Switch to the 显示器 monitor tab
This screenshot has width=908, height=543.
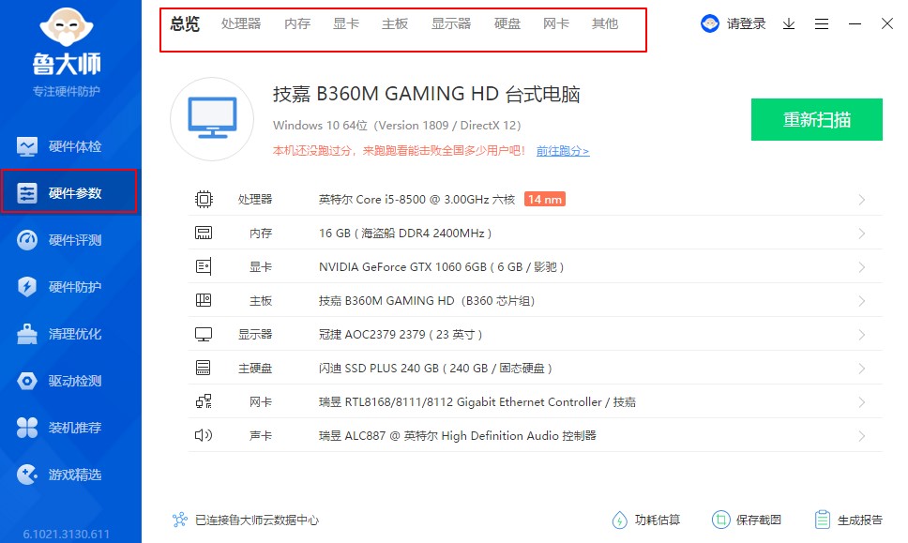point(451,24)
